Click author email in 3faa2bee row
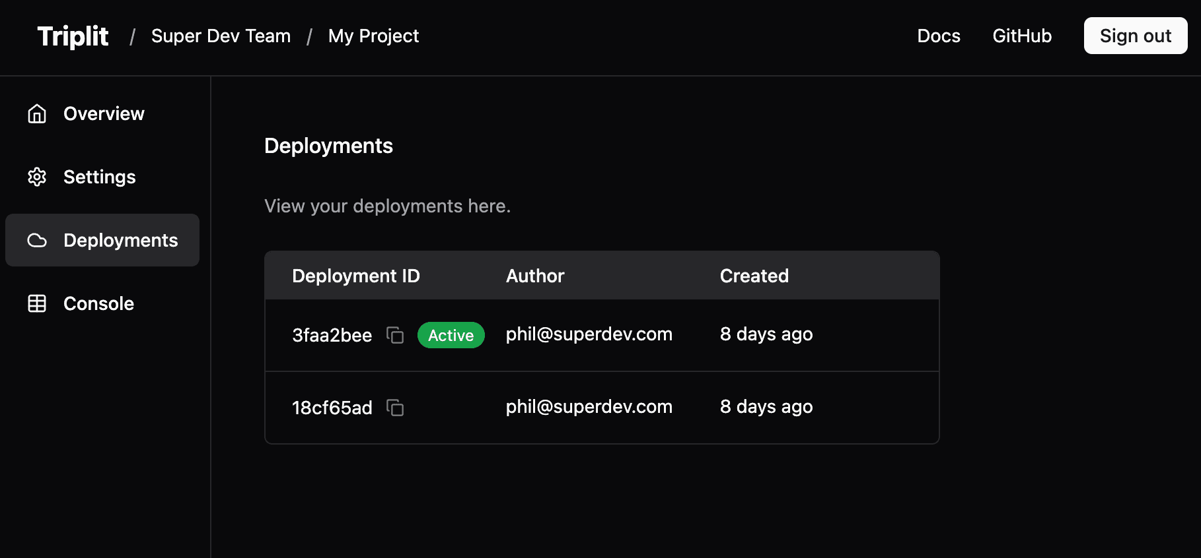The height and width of the screenshot is (558, 1201). click(589, 334)
